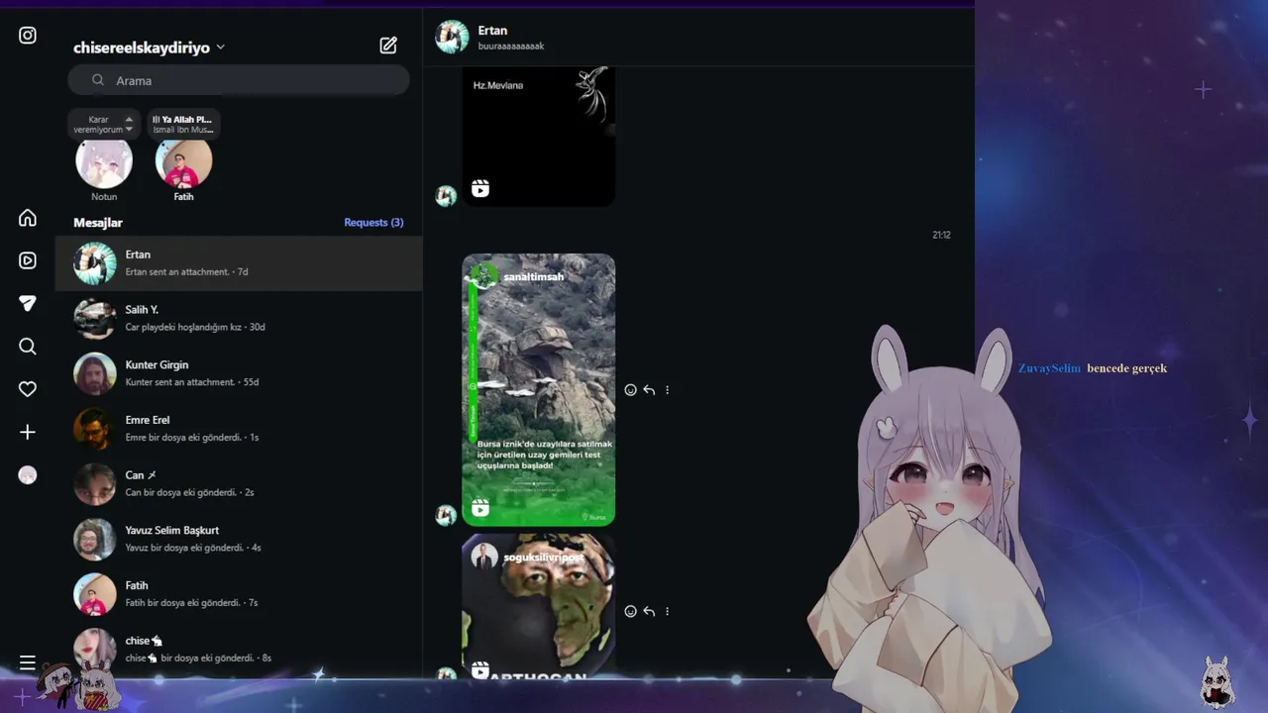Screen dimensions: 1268x713
Task: Open the hamburger More menu
Action: (28, 662)
